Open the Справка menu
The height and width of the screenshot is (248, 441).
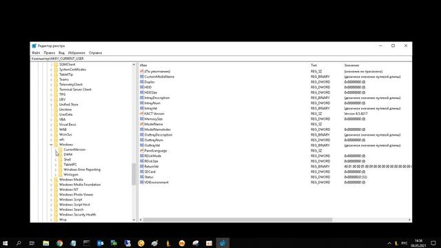95,53
